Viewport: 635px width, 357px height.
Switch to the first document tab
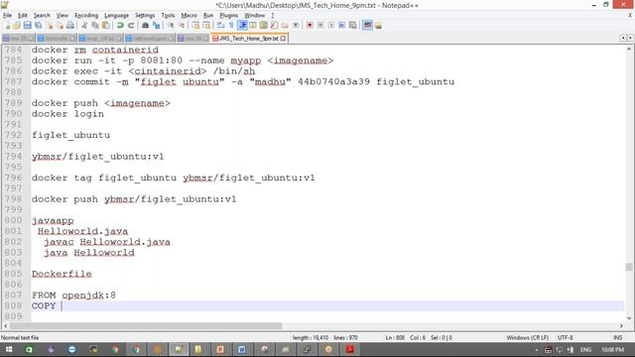pyautogui.click(x=18, y=39)
